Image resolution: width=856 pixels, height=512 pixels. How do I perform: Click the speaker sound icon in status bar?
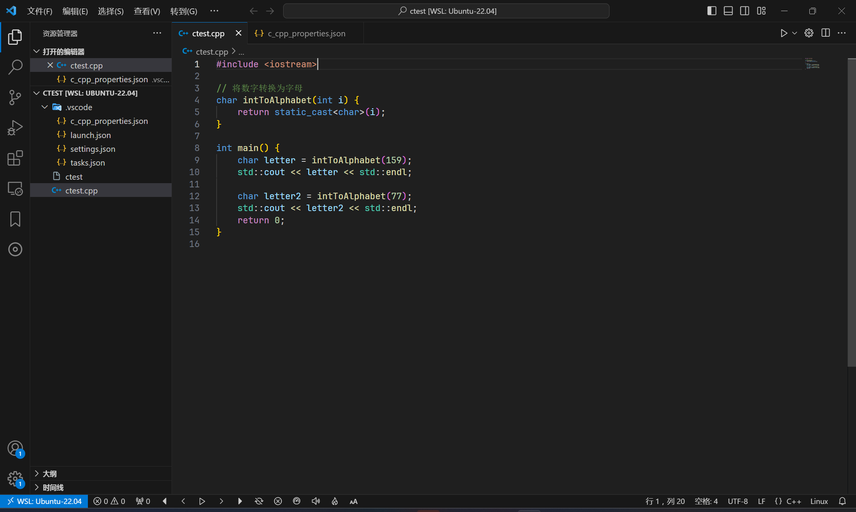pos(316,501)
